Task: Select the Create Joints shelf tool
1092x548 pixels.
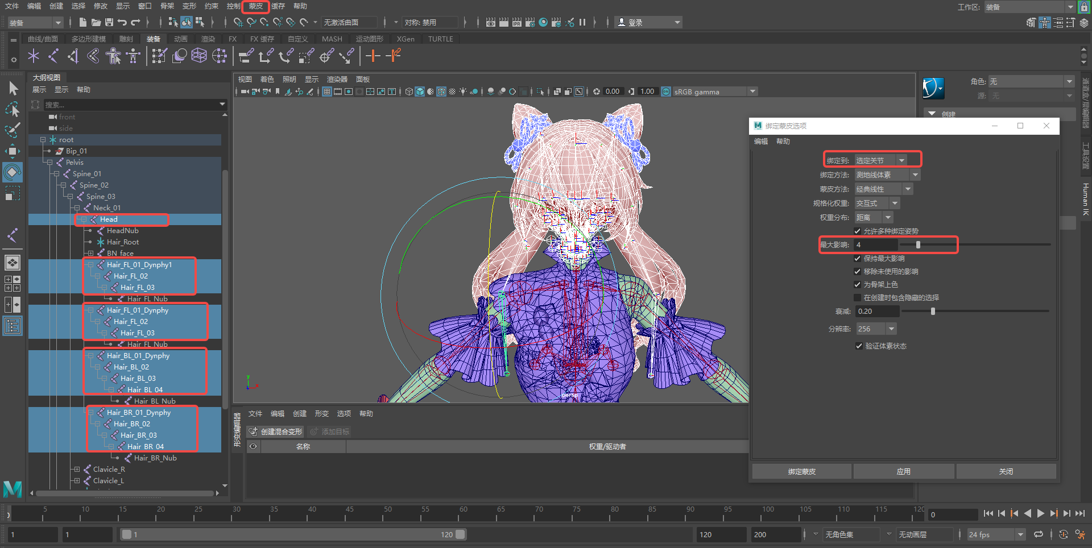Action: pos(53,56)
